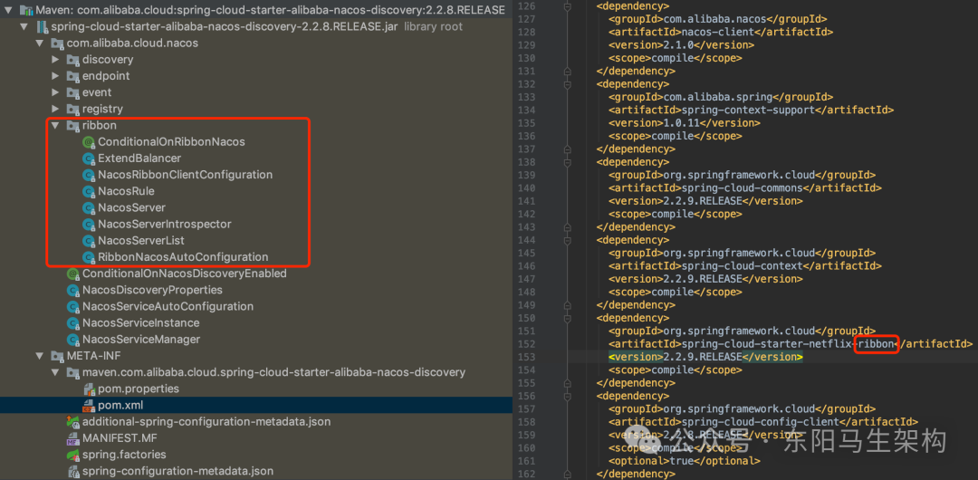Collapse the spring-cloud-starter jar library root

point(24,27)
